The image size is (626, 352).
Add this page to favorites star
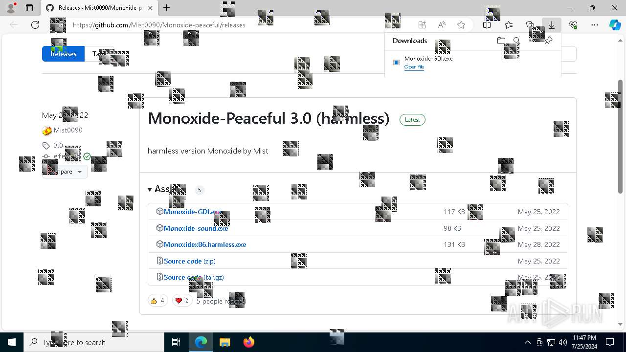(x=461, y=25)
